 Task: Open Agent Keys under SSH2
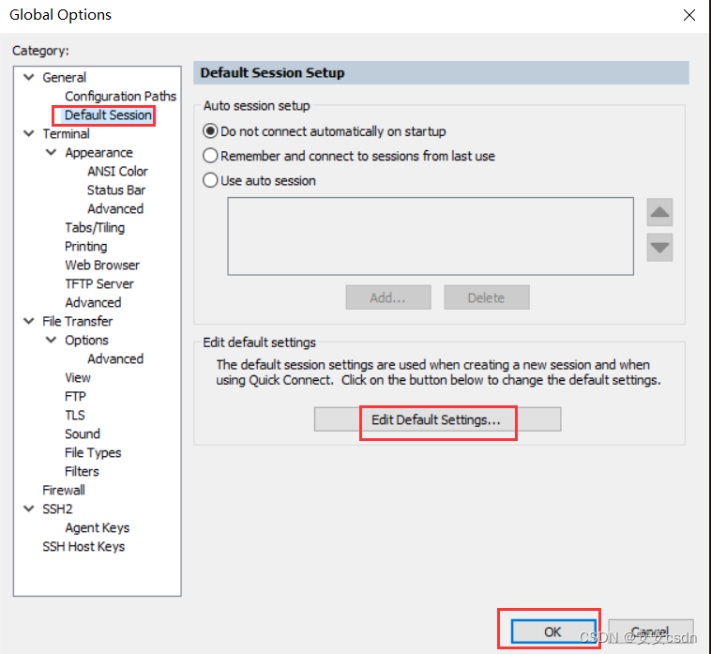pos(97,528)
